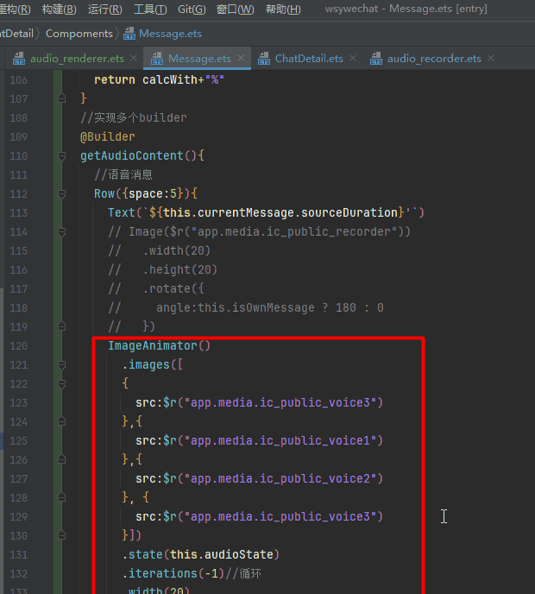Open the 帮助(H) menu

[x=283, y=9]
